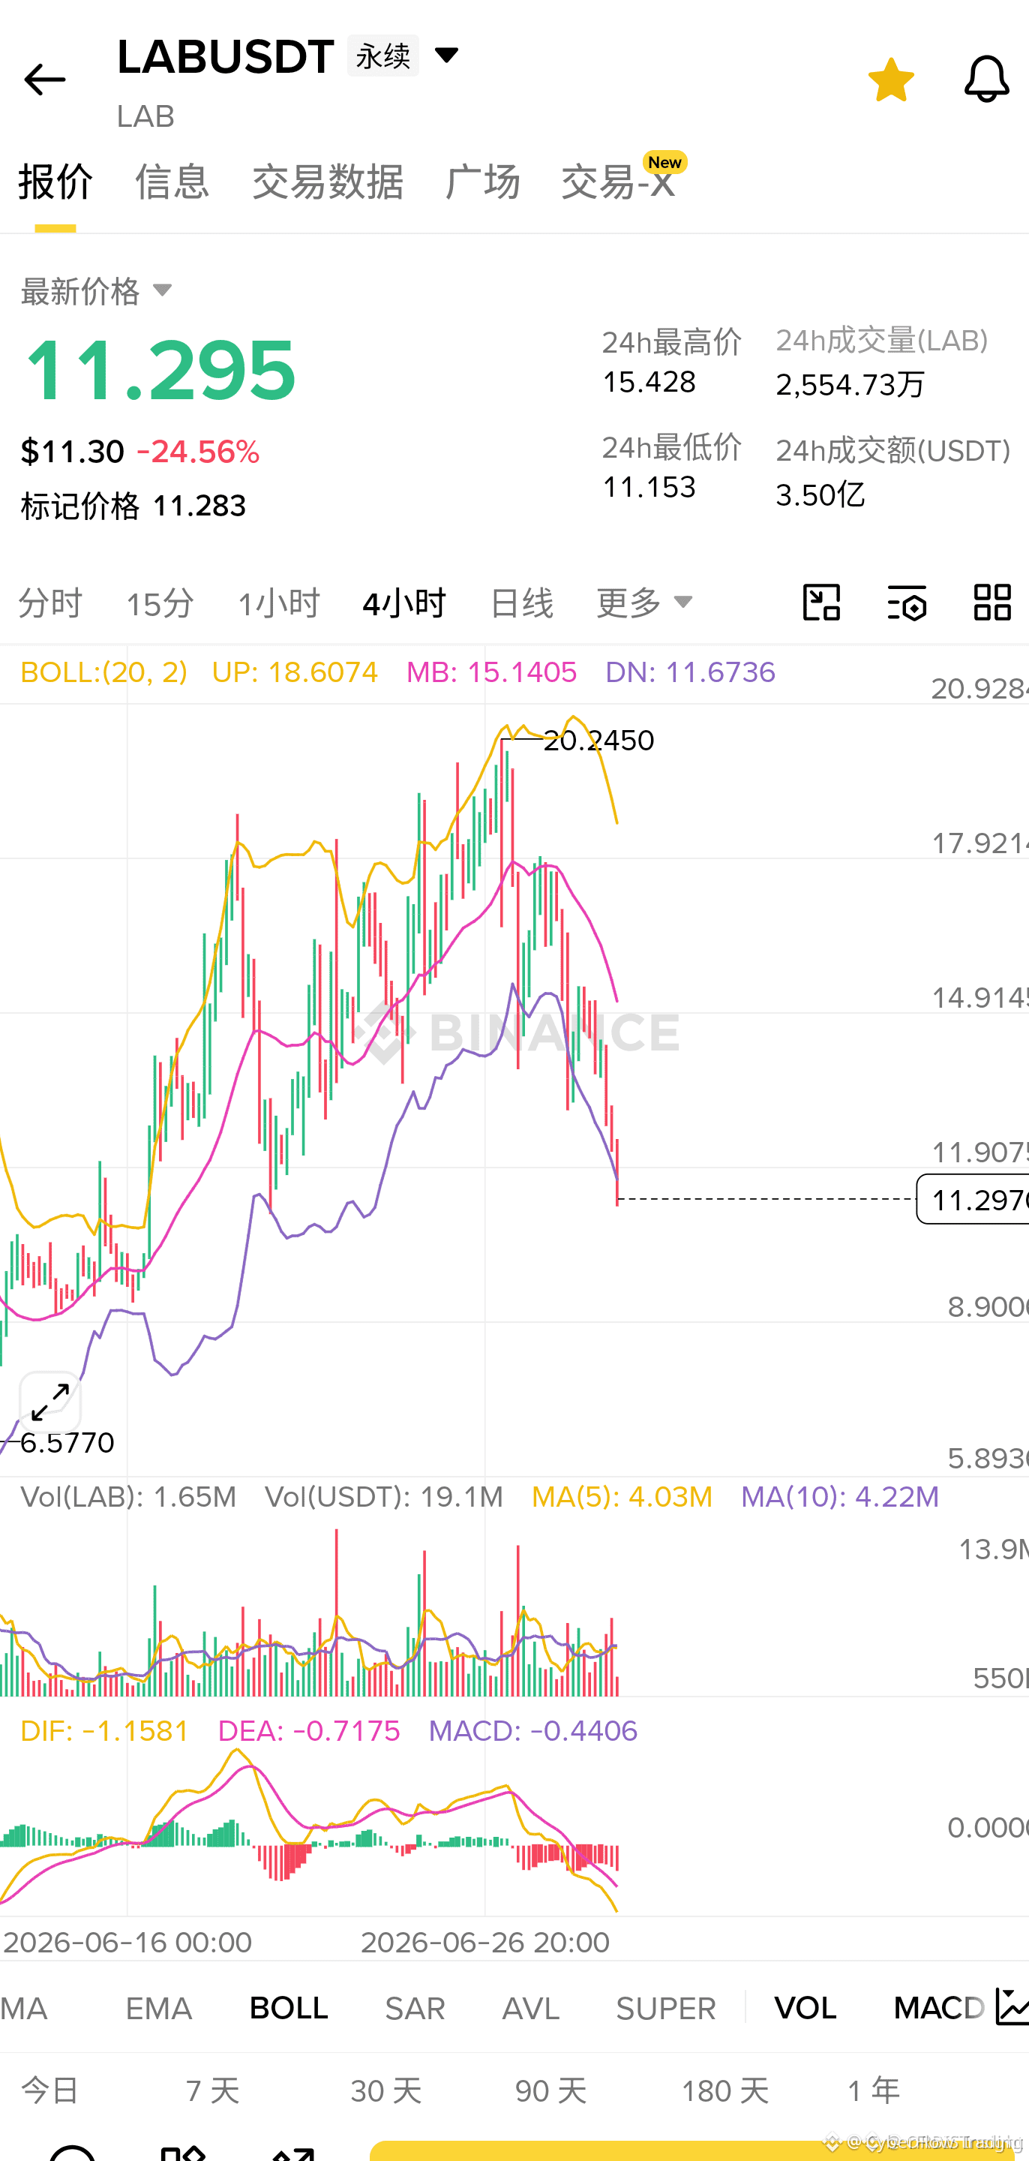Tap the DIF: -1.1581 label
Viewport: 1029px width, 2161px height.
[x=105, y=1730]
